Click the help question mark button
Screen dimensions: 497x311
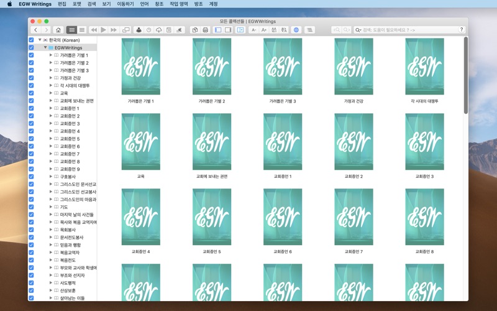point(462,29)
